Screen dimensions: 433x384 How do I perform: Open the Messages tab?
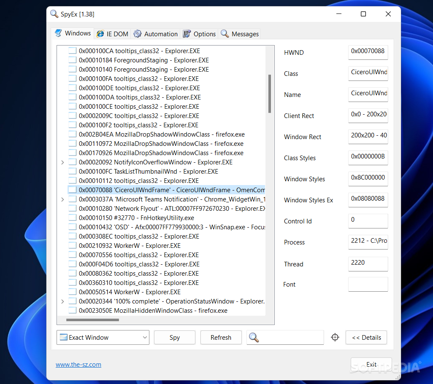pyautogui.click(x=240, y=34)
